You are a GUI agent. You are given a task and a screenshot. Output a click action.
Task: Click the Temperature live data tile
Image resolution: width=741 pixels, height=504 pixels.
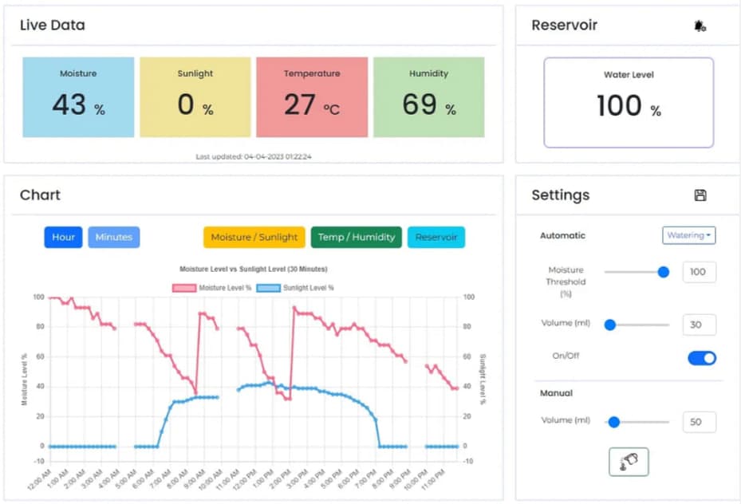tap(312, 97)
